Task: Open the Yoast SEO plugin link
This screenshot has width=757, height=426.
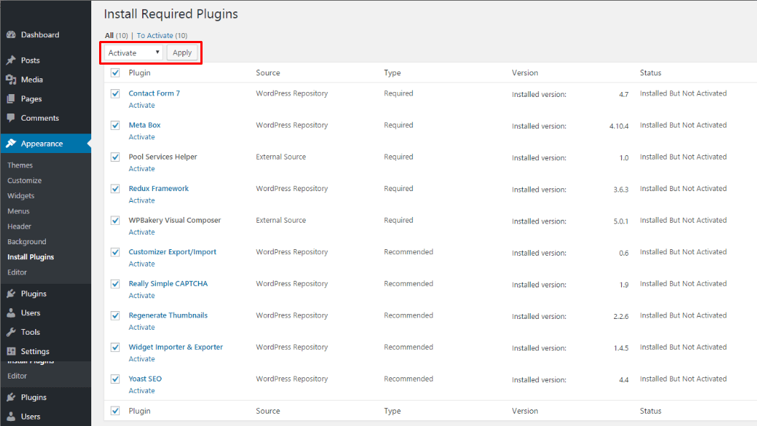Action: tap(145, 379)
